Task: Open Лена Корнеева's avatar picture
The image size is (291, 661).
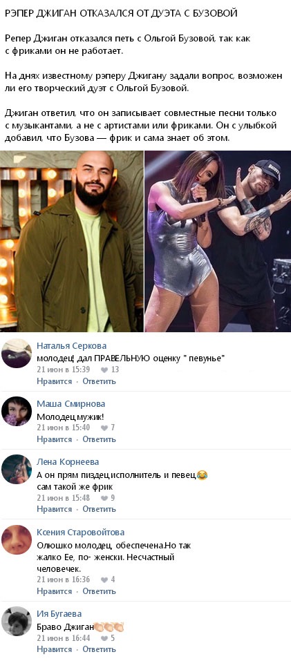Action: [x=17, y=469]
